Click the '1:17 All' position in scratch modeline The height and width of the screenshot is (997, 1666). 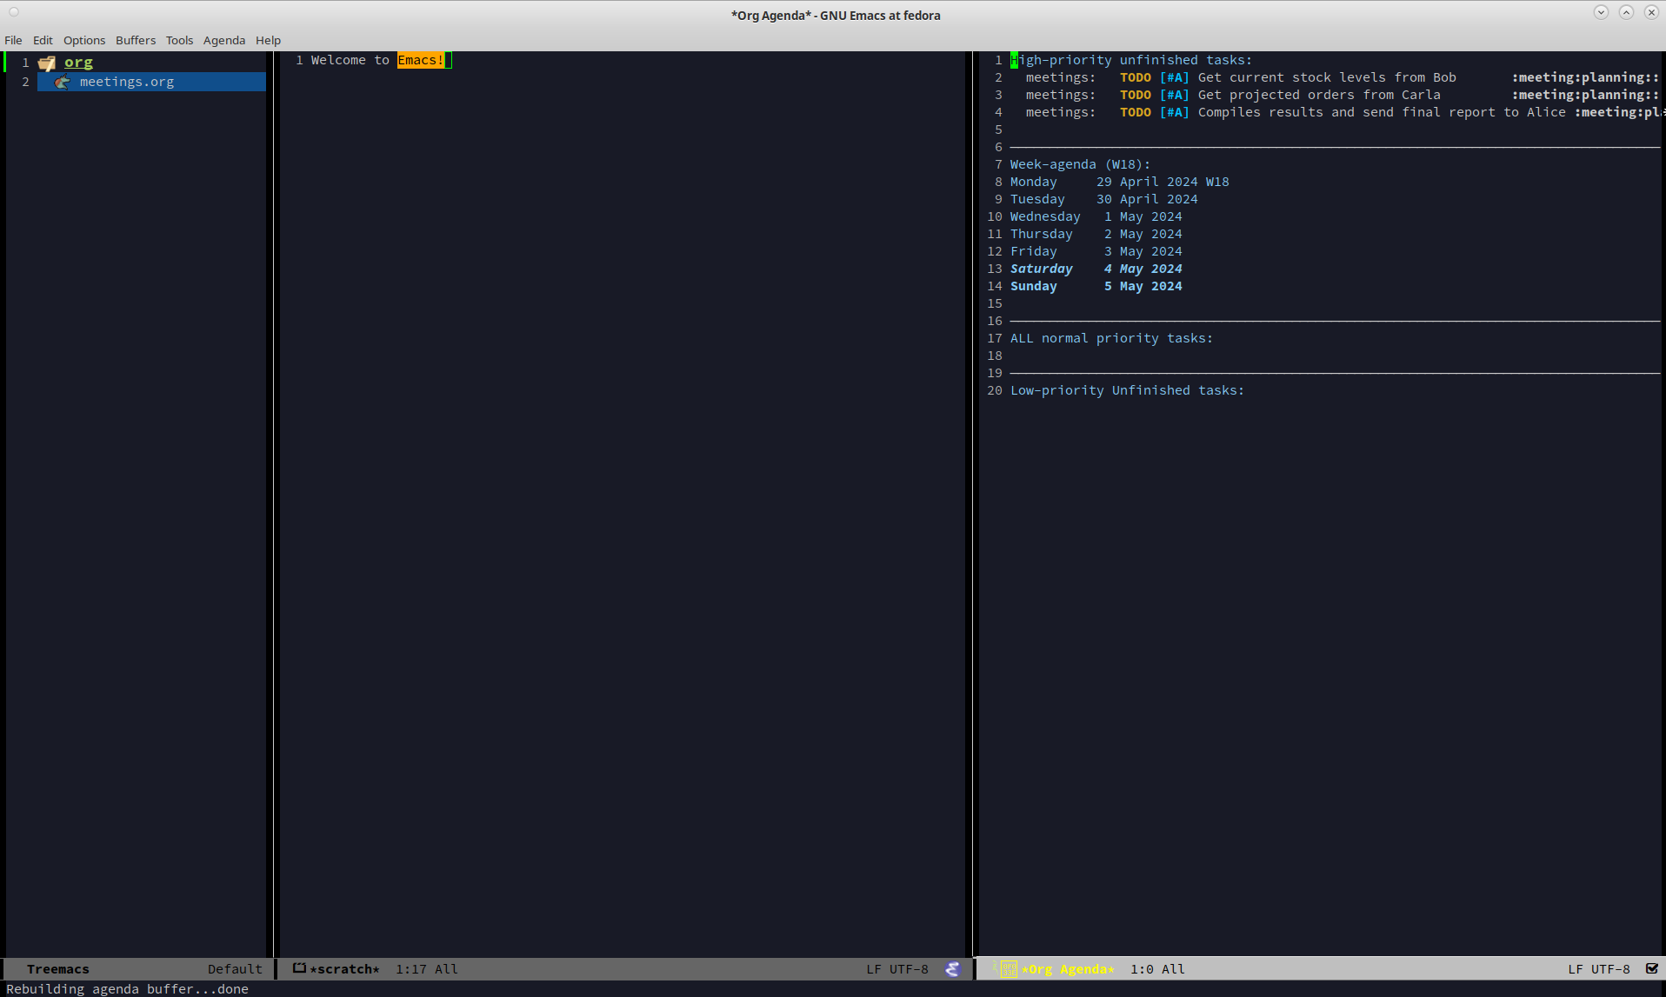(427, 969)
